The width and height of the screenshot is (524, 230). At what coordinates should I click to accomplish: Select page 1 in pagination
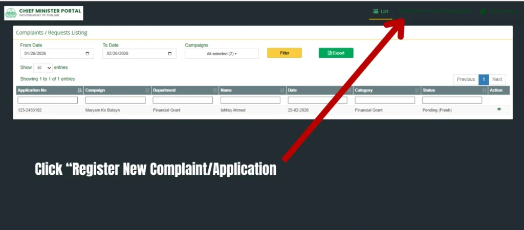[x=484, y=79]
